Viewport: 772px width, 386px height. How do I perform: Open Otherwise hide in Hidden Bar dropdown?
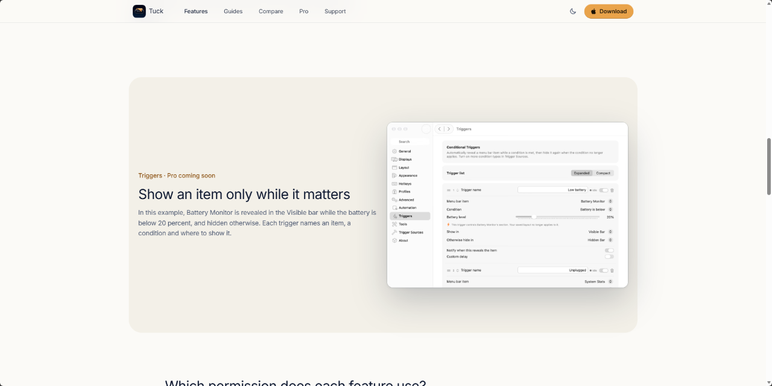[610, 240]
